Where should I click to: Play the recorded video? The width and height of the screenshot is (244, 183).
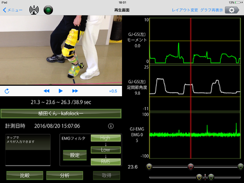click(61, 91)
